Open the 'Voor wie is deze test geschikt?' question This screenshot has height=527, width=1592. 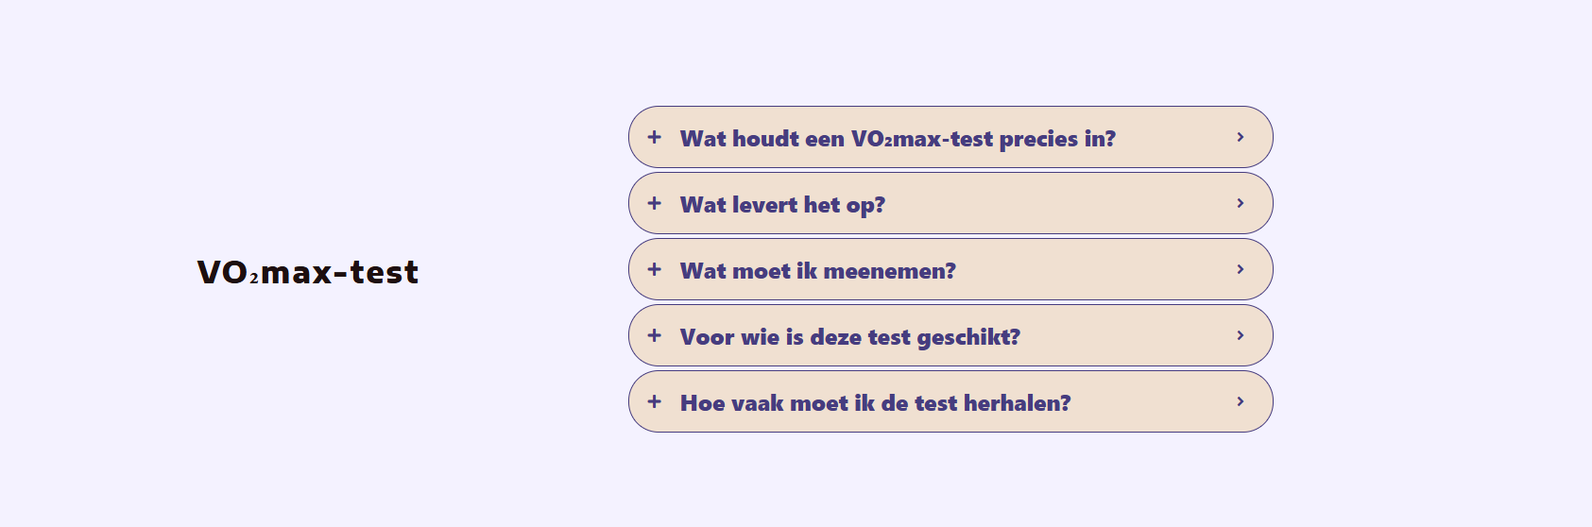pos(849,337)
